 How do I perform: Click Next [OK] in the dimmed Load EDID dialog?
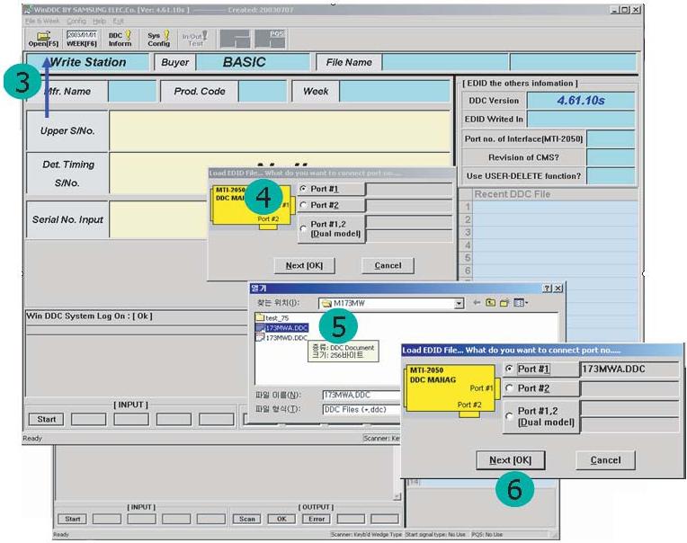[x=305, y=265]
